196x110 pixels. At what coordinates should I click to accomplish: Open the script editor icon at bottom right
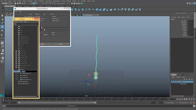coord(194,106)
